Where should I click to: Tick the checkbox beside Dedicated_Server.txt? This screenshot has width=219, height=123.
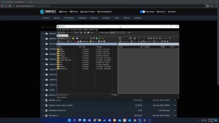pyautogui.click(x=43, y=110)
